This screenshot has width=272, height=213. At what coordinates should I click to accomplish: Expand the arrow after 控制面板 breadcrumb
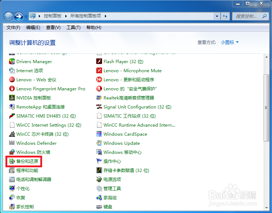(66, 16)
